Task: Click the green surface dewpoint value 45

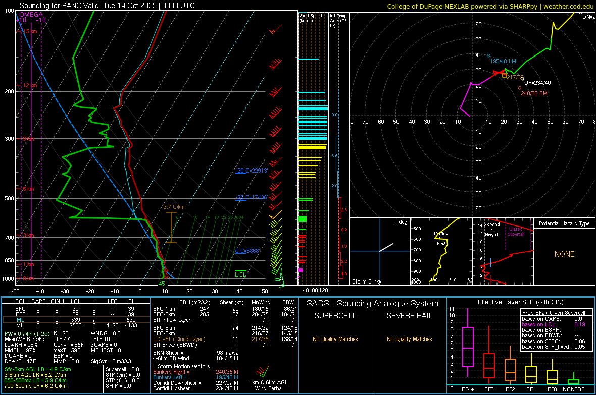Action: point(162,284)
